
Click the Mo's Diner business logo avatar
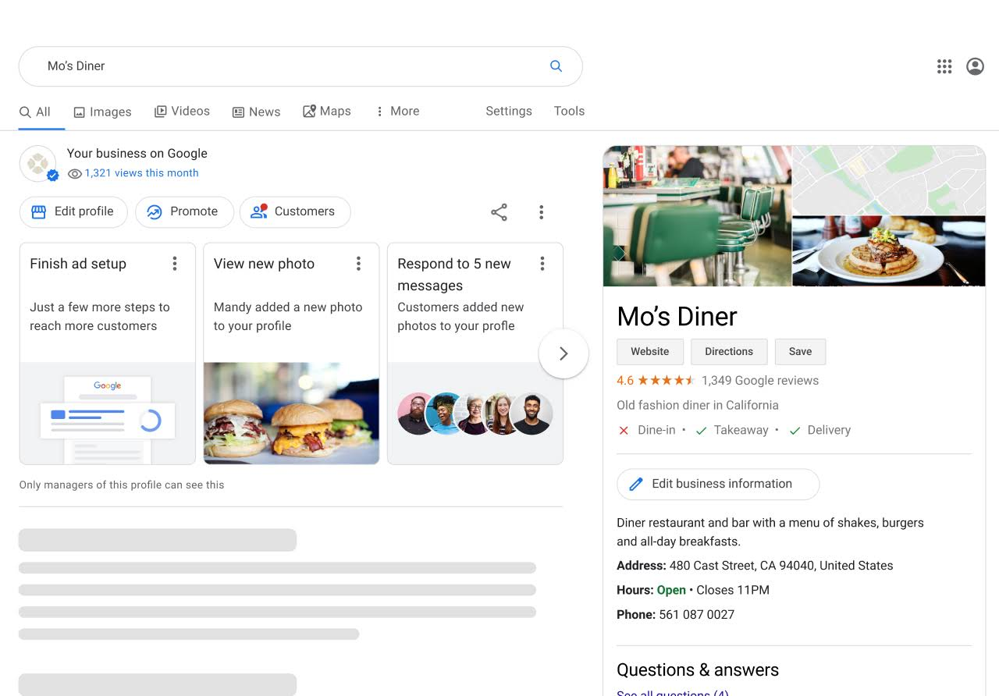(x=37, y=164)
